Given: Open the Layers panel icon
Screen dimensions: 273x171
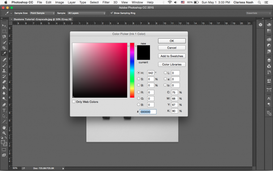Looking at the screenshot, I should (269, 60).
